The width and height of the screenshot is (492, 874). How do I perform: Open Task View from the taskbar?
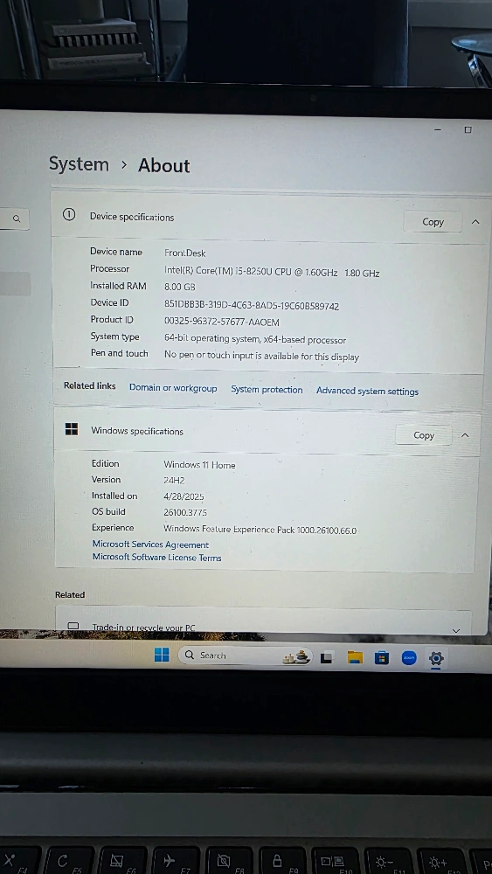pos(327,658)
